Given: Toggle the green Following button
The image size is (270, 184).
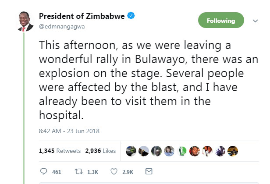Looking at the screenshot, I should click(221, 21).
